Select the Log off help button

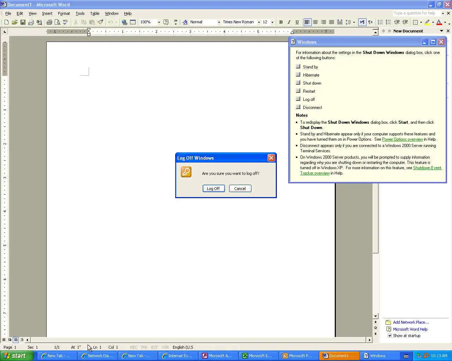pos(298,99)
